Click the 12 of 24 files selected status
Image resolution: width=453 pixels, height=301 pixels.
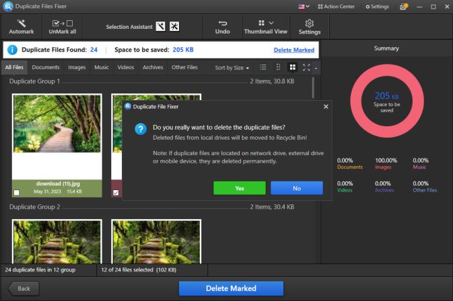point(139,270)
